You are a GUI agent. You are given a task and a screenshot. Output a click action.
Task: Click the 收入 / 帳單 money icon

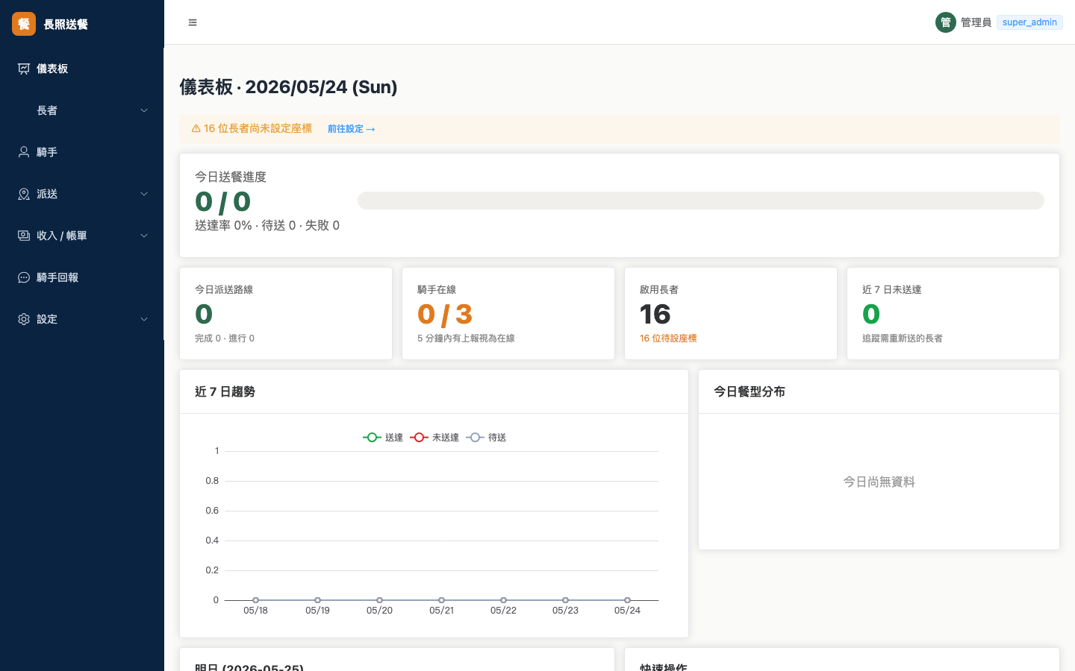coord(24,236)
